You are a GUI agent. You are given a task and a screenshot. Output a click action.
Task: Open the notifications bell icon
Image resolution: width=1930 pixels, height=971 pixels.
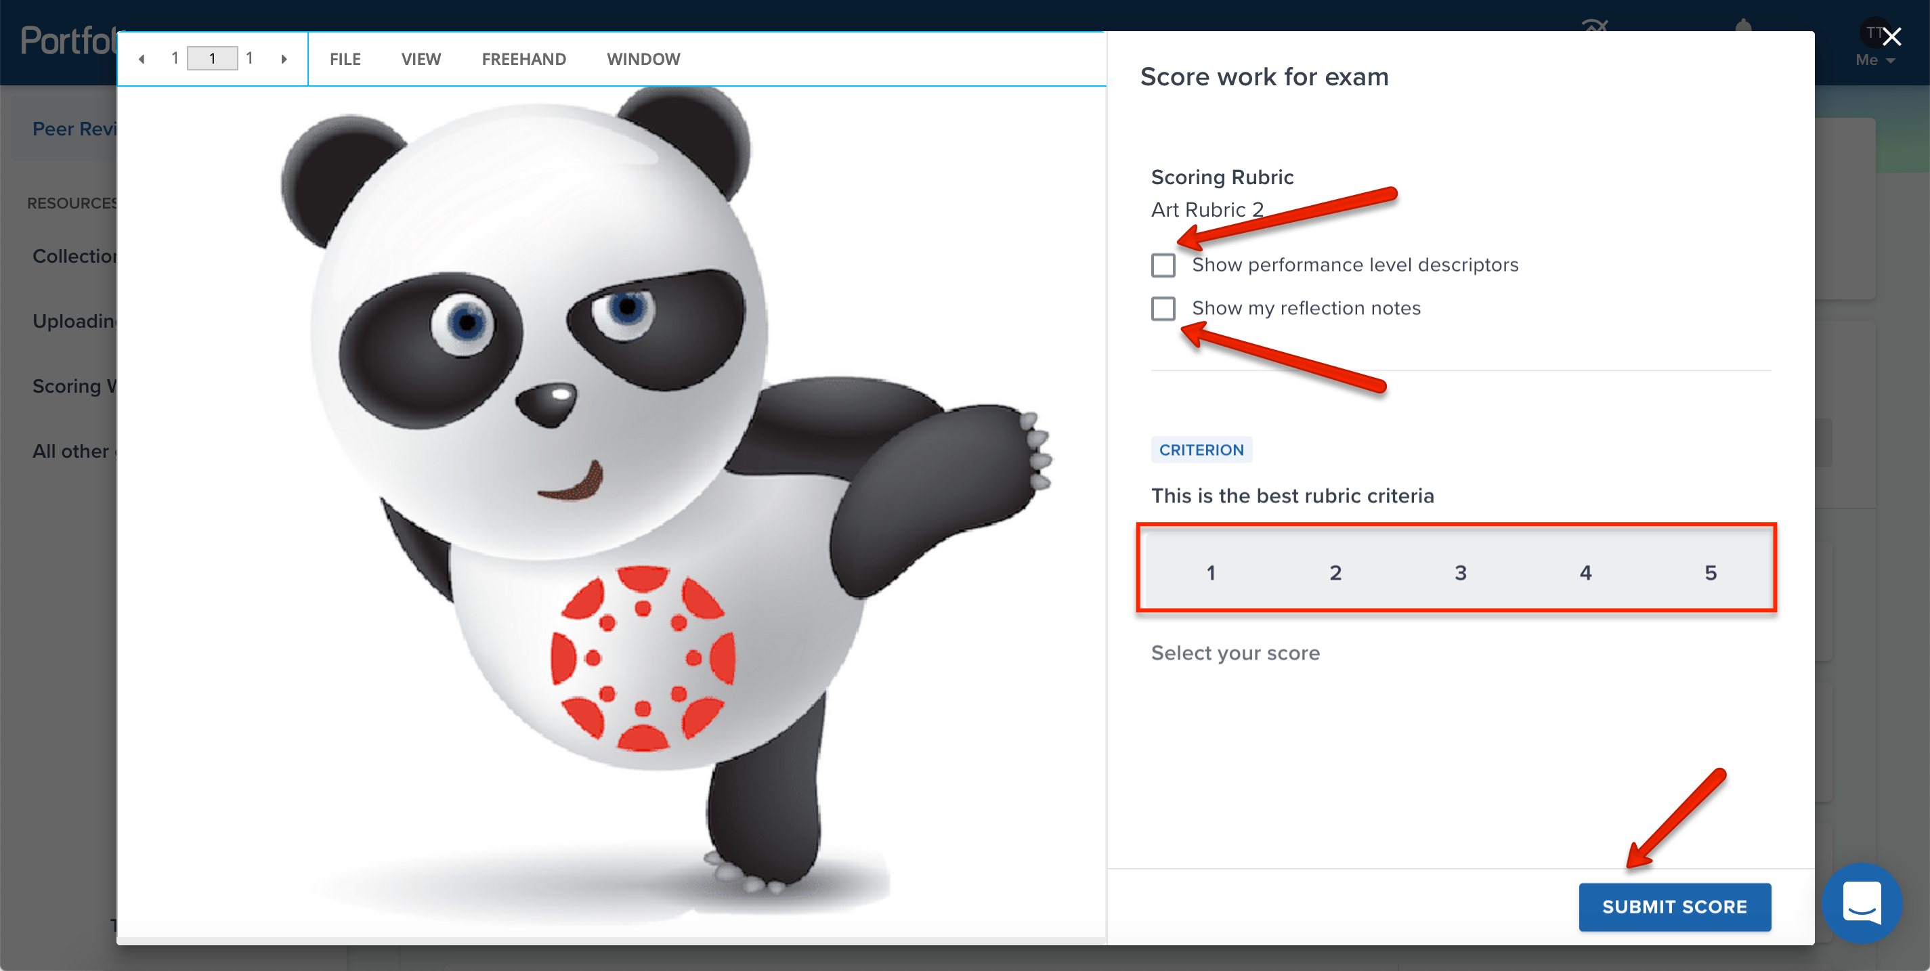(1744, 27)
